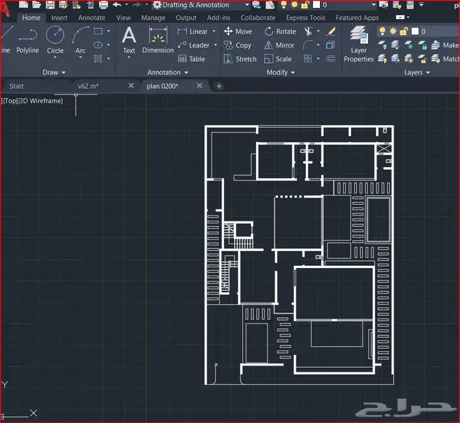Image resolution: width=460 pixels, height=423 pixels.
Task: Click the Move command
Action: point(238,32)
